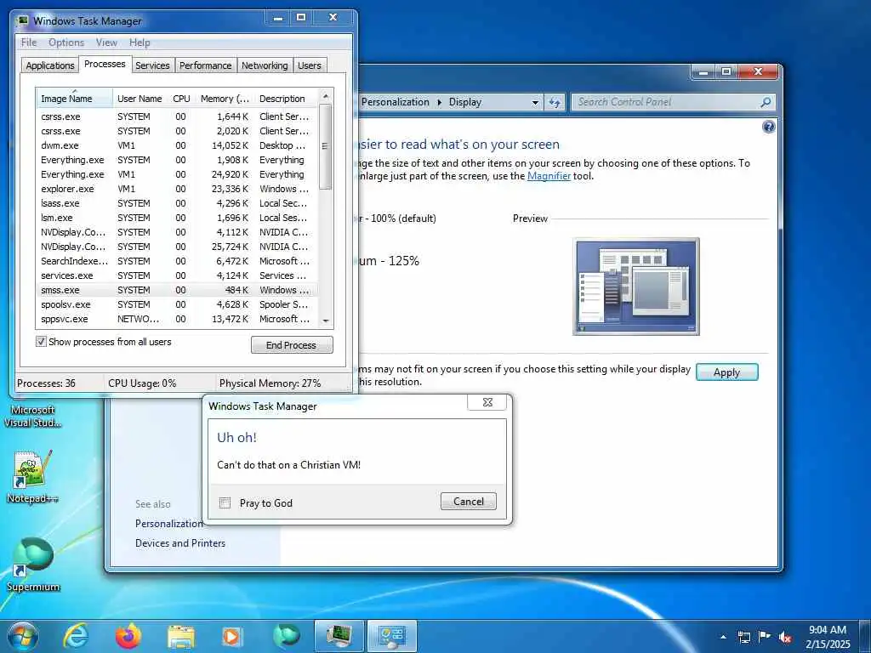The height and width of the screenshot is (653, 871).
Task: Open Windows Media Player taskbar icon
Action: coord(231,637)
